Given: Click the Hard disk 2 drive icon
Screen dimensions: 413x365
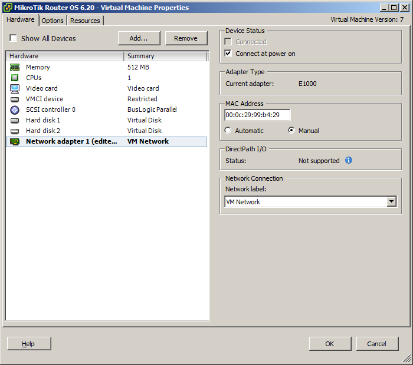Looking at the screenshot, I should tap(15, 131).
